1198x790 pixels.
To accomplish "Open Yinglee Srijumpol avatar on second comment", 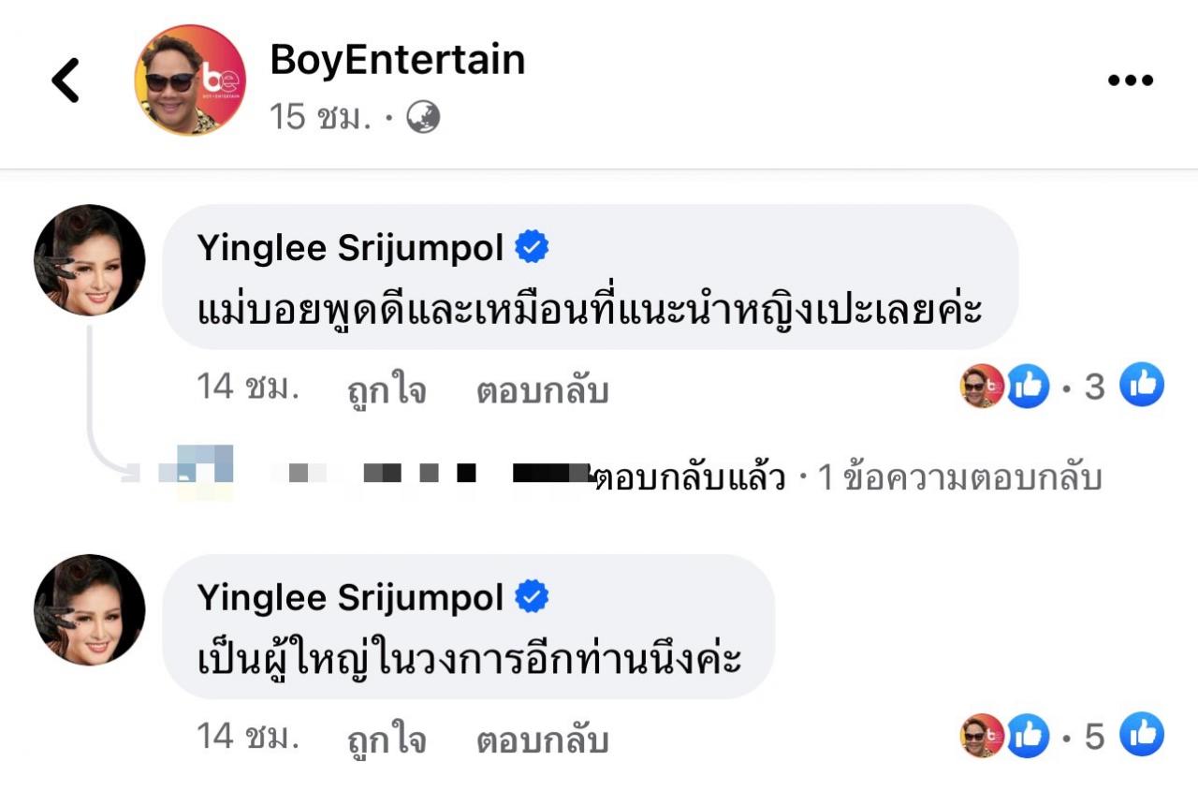I will [90, 609].
